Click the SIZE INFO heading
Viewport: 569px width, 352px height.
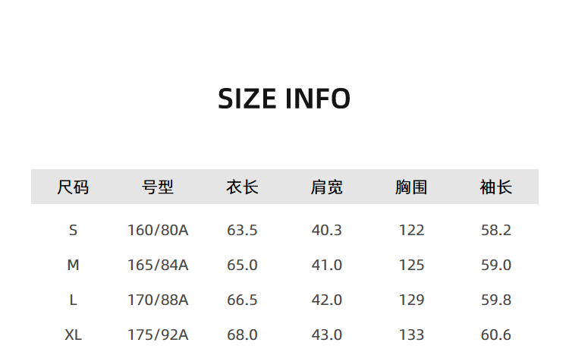click(x=284, y=99)
